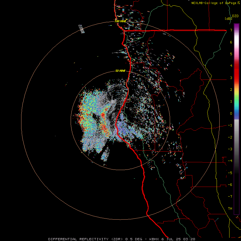Select the -7 scale value
The height and width of the screenshot is (241, 241).
(230, 197)
